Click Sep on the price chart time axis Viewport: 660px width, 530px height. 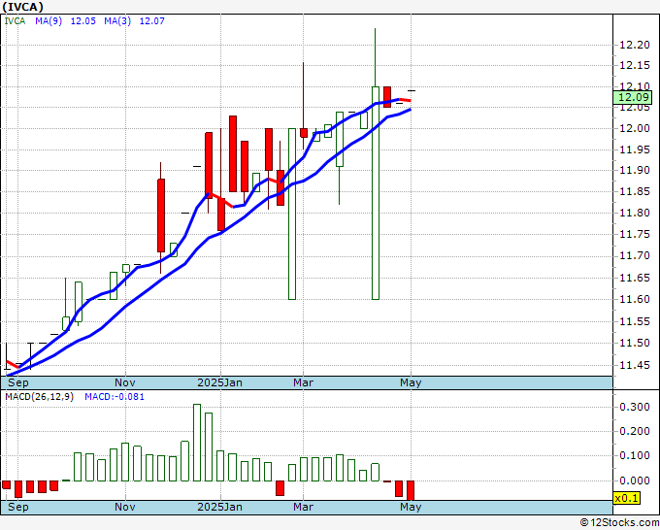click(18, 382)
